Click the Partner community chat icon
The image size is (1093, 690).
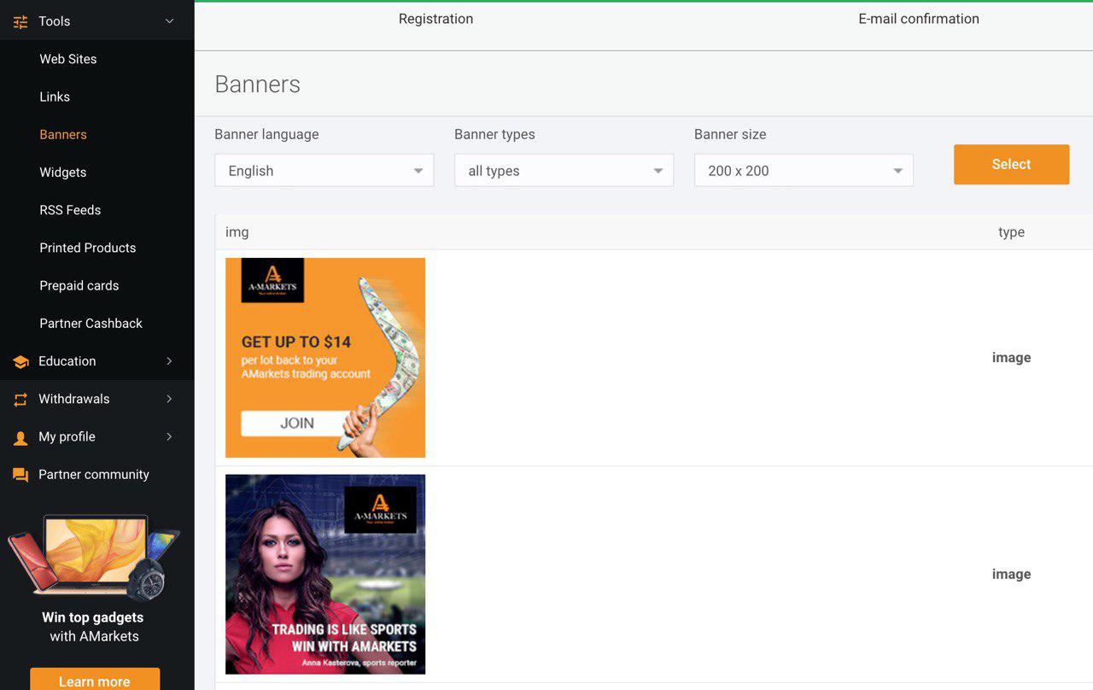point(20,475)
